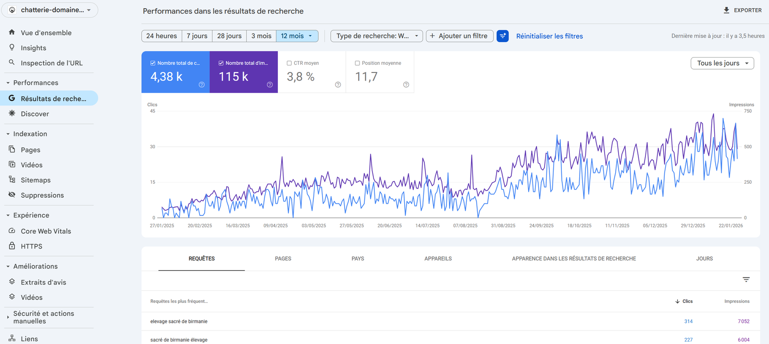The image size is (769, 344).
Task: Uncheck the Nombre total de clics metric
Action: point(153,63)
